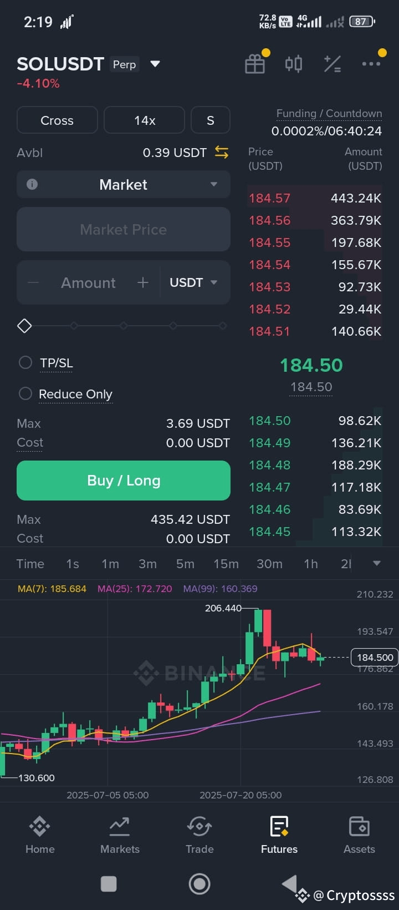Screen dimensions: 399x910
Task: Open the candlestick chart view icon
Action: coord(294,64)
